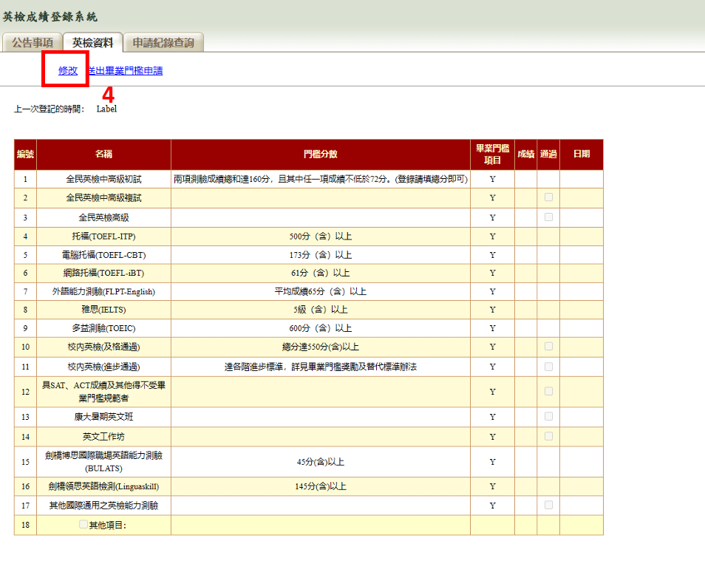Select the 多益測驗(TOEIC) row name cell
705x561 pixels.
(x=103, y=328)
